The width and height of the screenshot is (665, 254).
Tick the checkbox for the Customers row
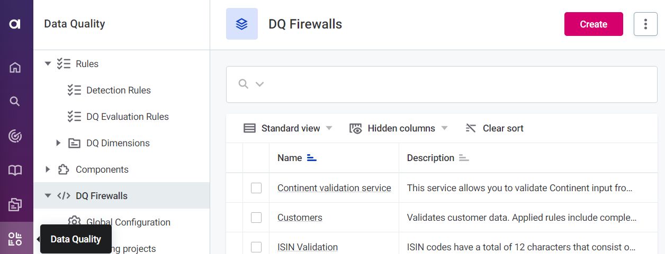tap(256, 218)
